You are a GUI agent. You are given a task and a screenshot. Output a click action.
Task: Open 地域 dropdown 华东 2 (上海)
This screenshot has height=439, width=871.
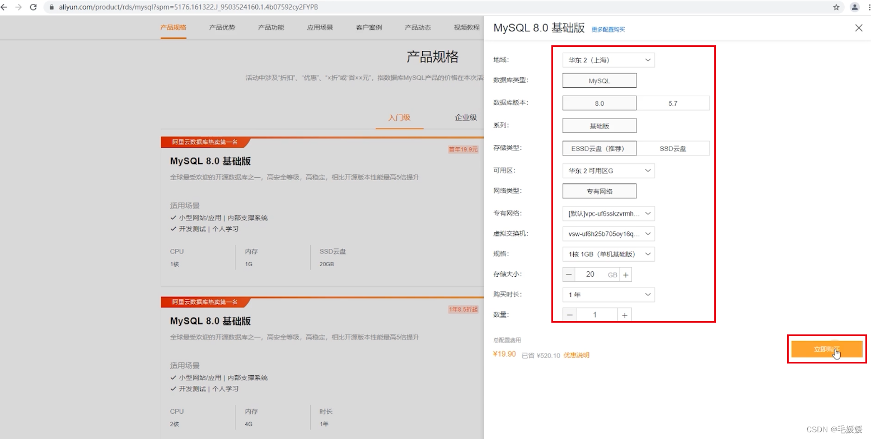[x=608, y=60]
